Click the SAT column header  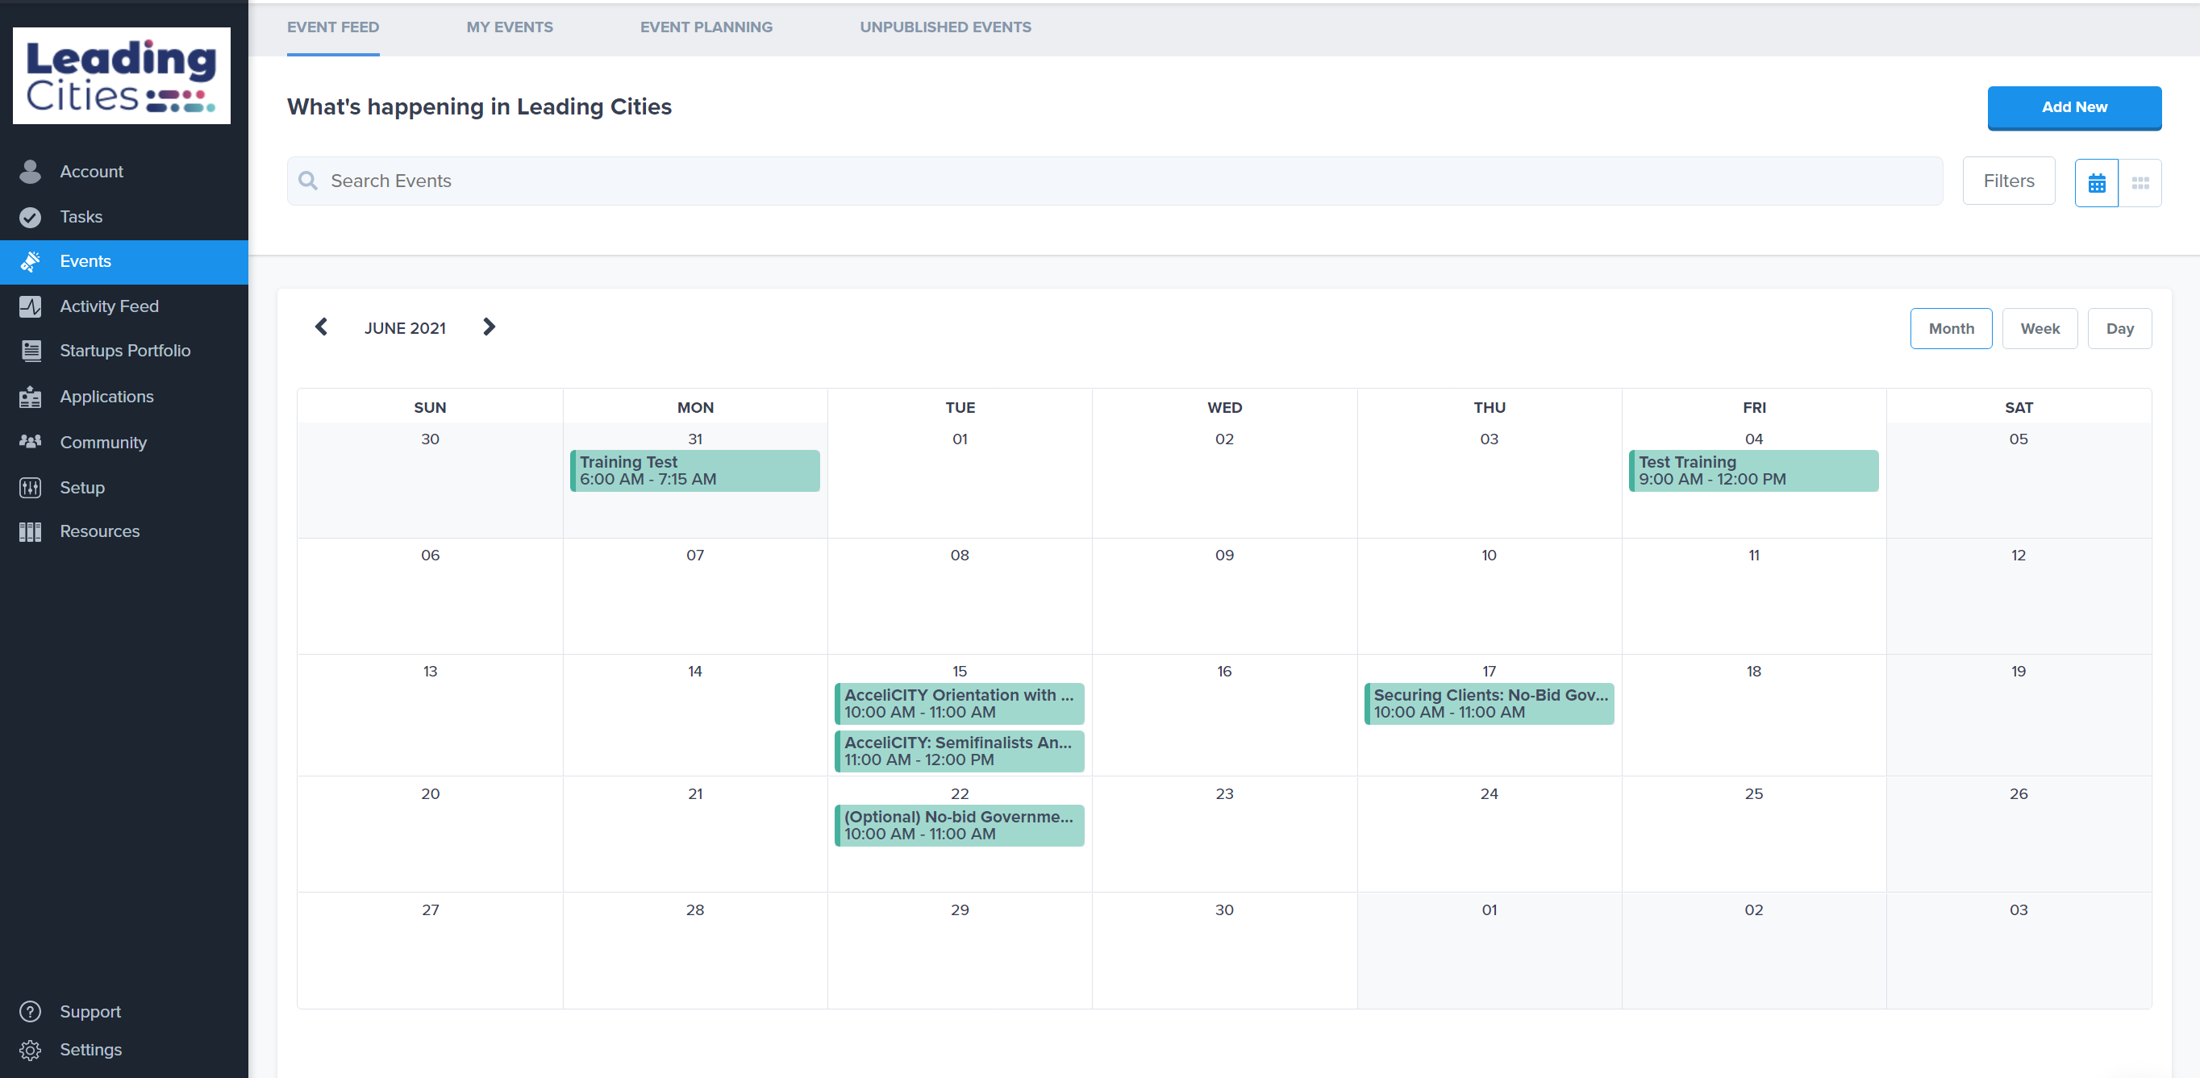[x=2018, y=408]
